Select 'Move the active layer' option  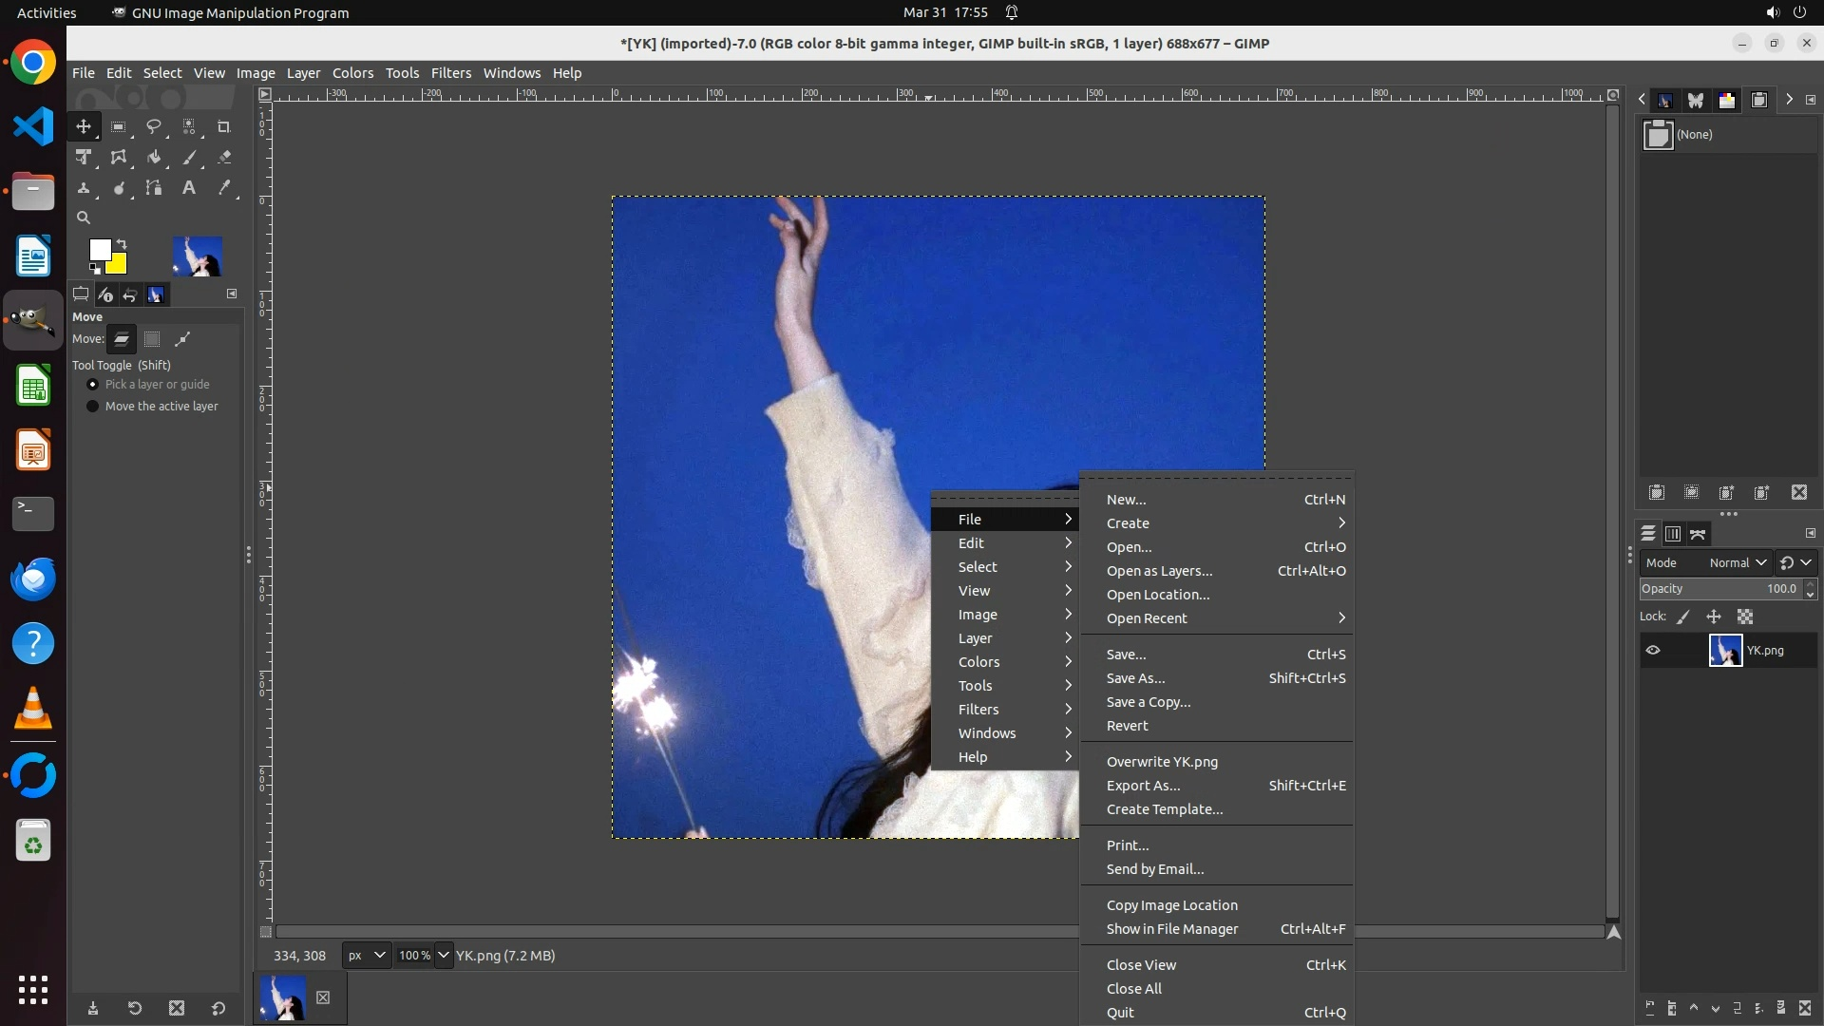[93, 407]
